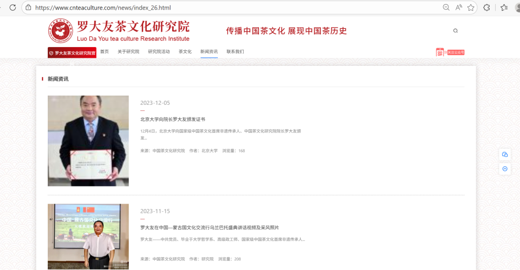Add page to favorites star icon

click(471, 8)
